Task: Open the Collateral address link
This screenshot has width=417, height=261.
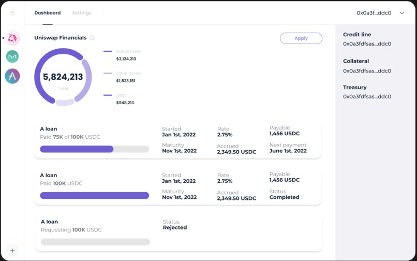Action: 367,71
